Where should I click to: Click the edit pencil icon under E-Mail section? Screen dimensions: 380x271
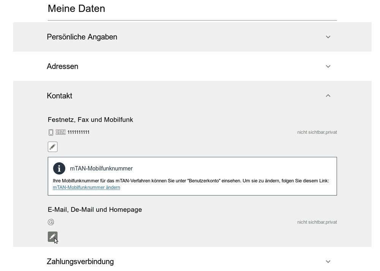52,237
